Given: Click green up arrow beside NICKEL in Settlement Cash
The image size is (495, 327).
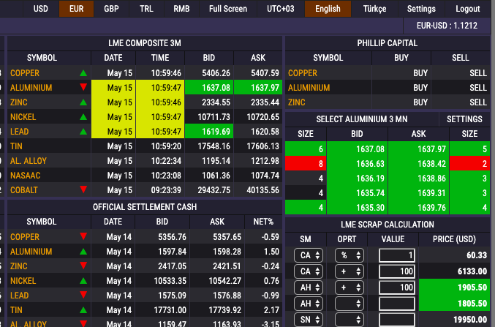Looking at the screenshot, I should tap(83, 281).
